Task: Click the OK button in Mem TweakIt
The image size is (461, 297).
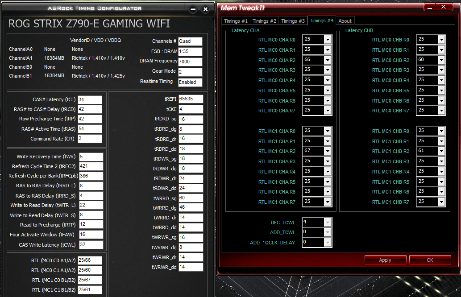Action: point(430,260)
